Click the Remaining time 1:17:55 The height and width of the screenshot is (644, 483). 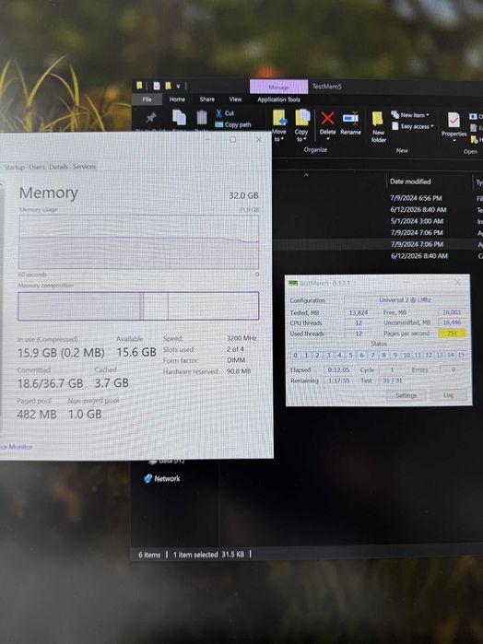point(338,381)
